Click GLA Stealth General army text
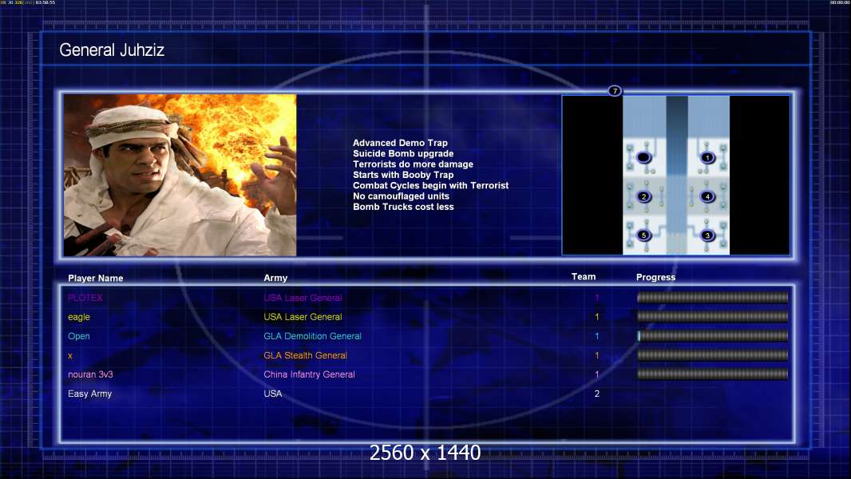851x479 pixels. click(305, 355)
